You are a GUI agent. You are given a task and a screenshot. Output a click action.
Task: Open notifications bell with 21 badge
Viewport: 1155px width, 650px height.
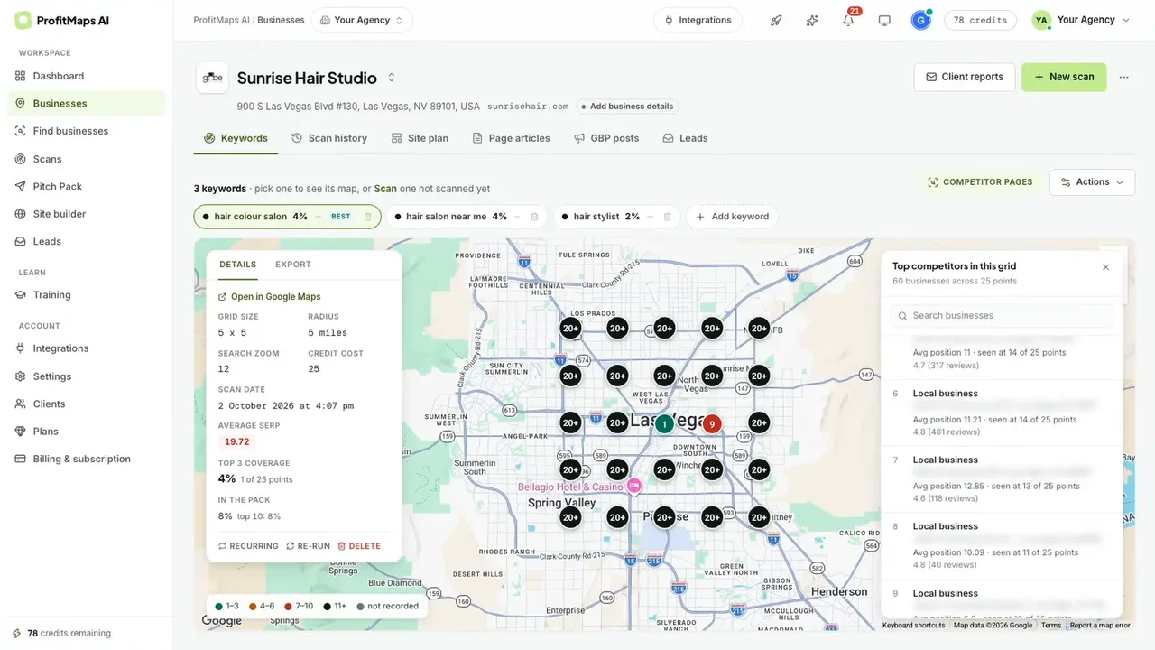tap(848, 20)
